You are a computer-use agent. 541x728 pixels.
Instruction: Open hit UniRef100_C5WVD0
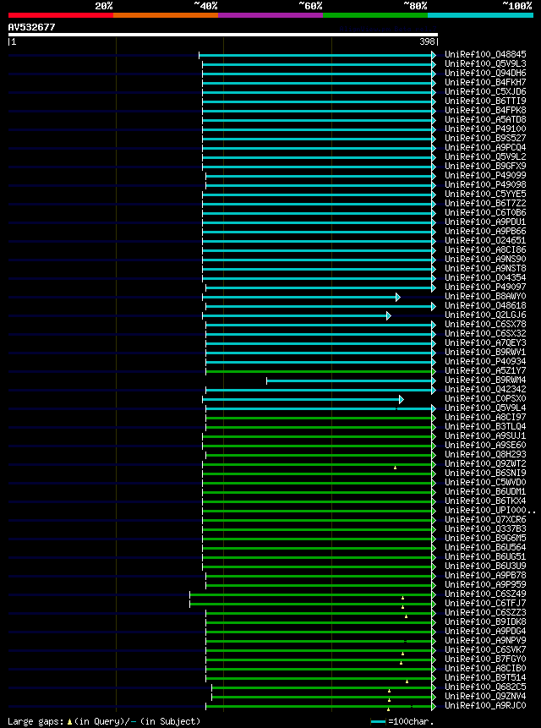[x=485, y=481]
